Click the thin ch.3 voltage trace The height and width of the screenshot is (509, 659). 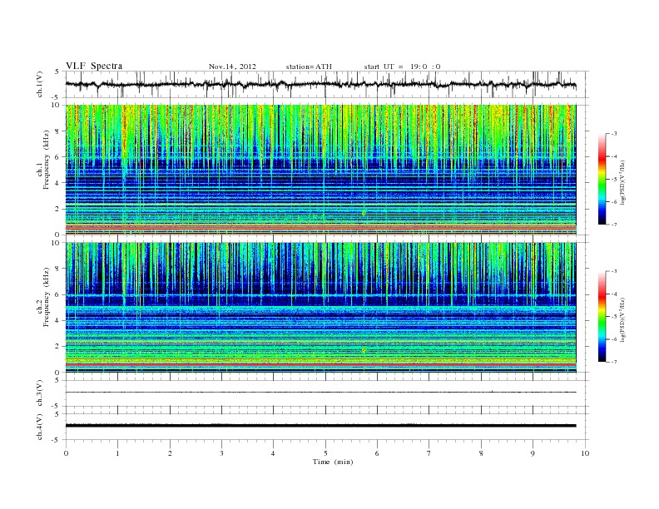click(320, 393)
